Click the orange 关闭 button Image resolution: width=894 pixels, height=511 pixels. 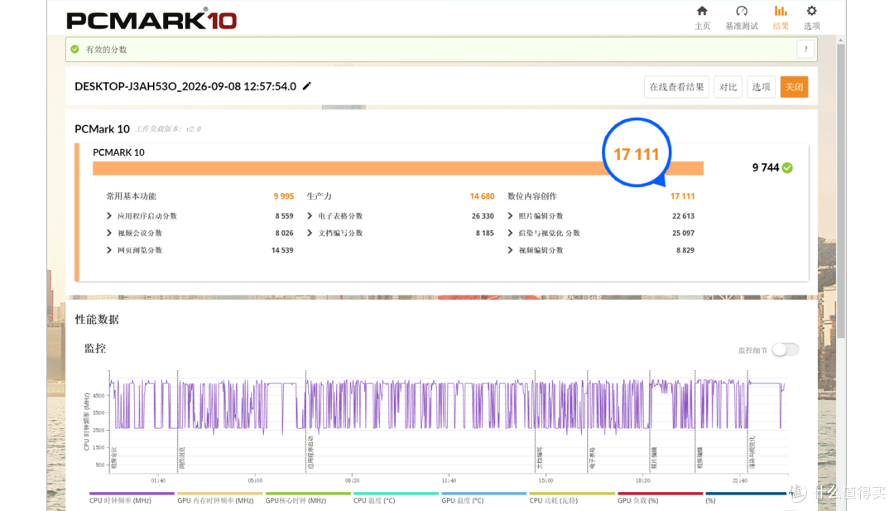(x=794, y=87)
